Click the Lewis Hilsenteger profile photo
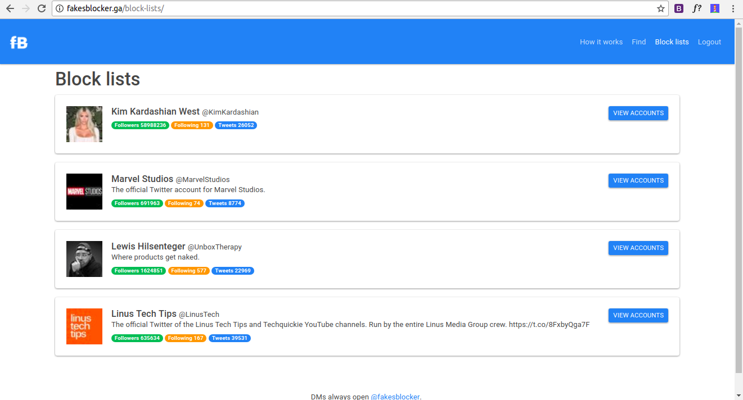Screen dimensions: 743x400 coord(84,259)
